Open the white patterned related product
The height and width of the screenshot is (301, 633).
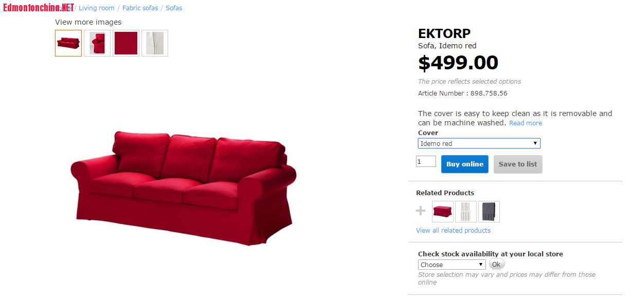[x=466, y=212]
